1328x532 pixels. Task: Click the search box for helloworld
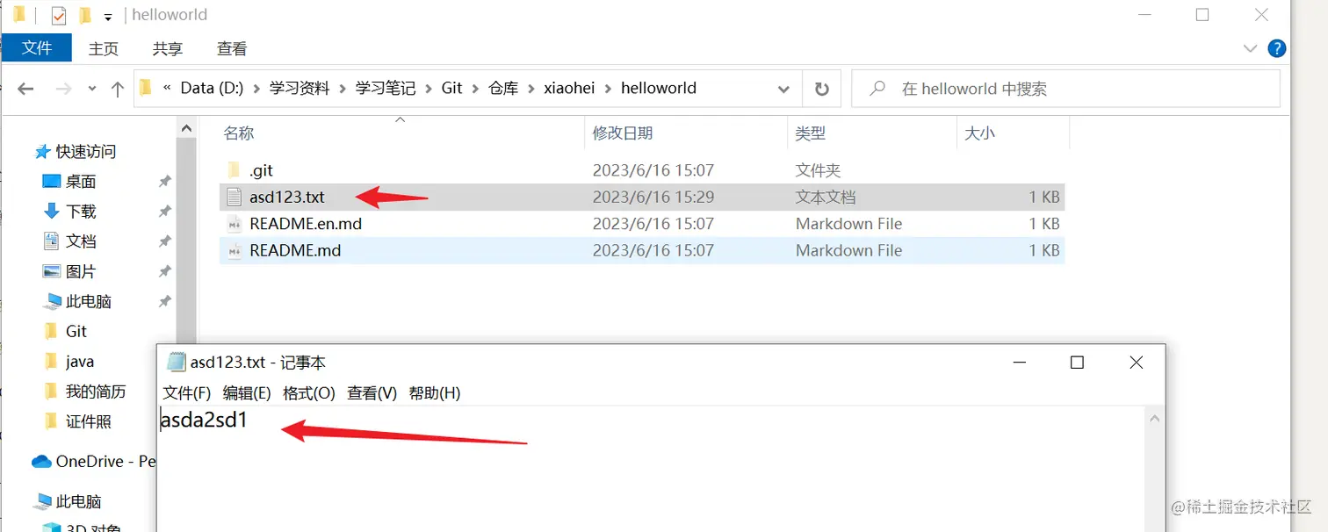[1065, 89]
